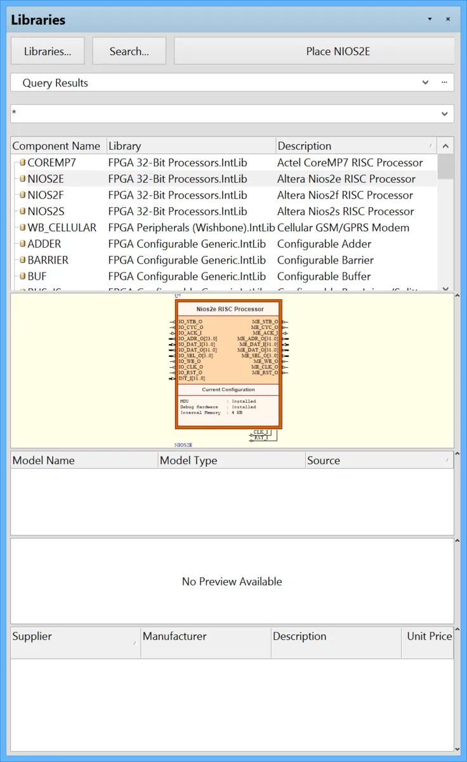Click the BUF component icon

coord(22,276)
